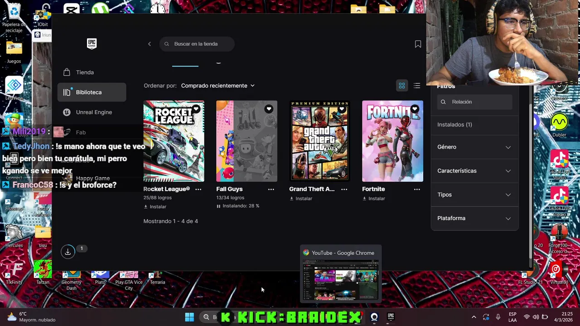Image resolution: width=580 pixels, height=326 pixels.
Task: Select the VirtualDJ desktop shortcut
Action: 559,273
